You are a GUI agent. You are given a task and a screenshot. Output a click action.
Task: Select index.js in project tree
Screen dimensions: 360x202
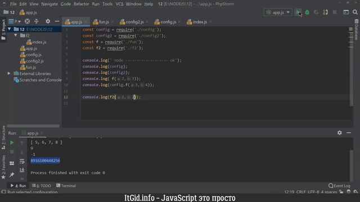pos(36,42)
